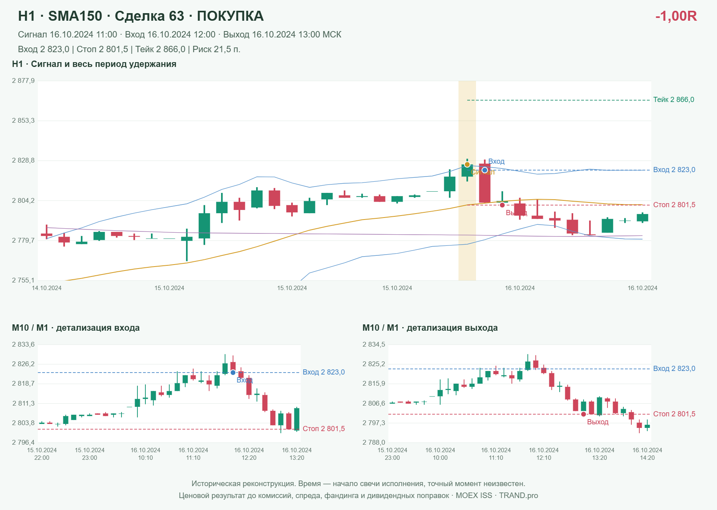The width and height of the screenshot is (717, 510).
Task: Click heading 'M10 / M1 · детализация входа'
Action: (76, 328)
